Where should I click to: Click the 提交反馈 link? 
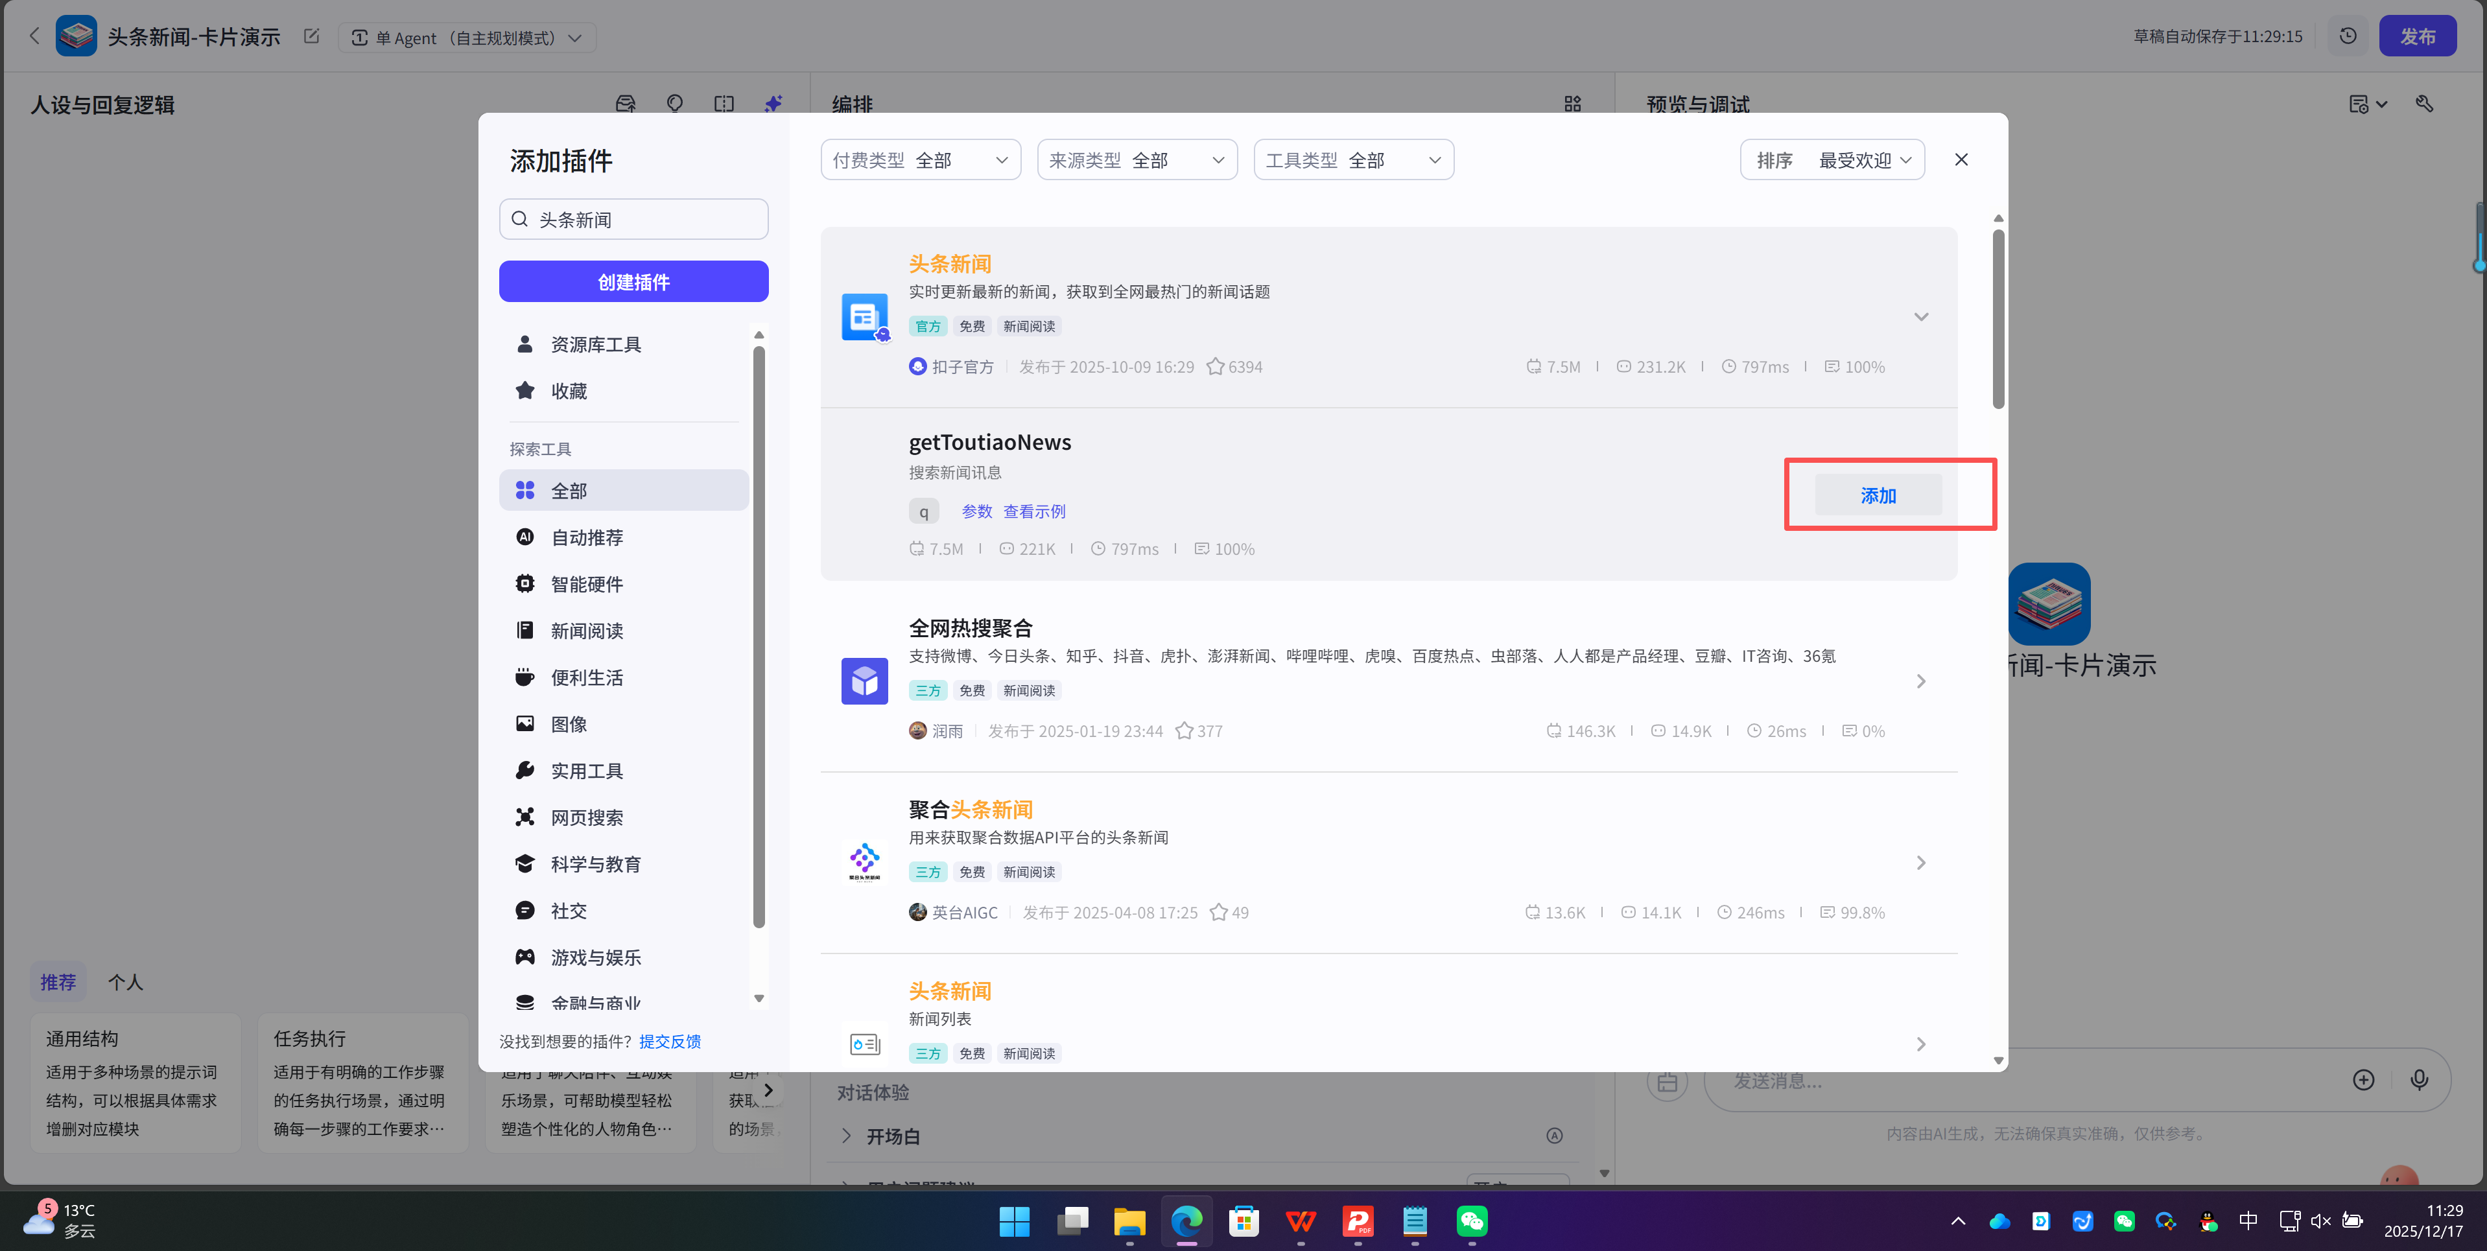[x=669, y=1042]
